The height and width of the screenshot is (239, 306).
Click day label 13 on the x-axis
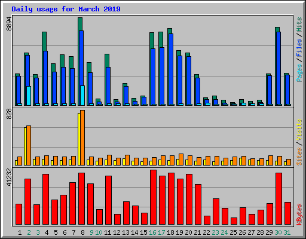(x=126, y=232)
